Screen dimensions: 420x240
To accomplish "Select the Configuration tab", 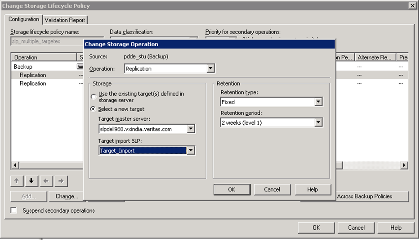I will [x=24, y=19].
